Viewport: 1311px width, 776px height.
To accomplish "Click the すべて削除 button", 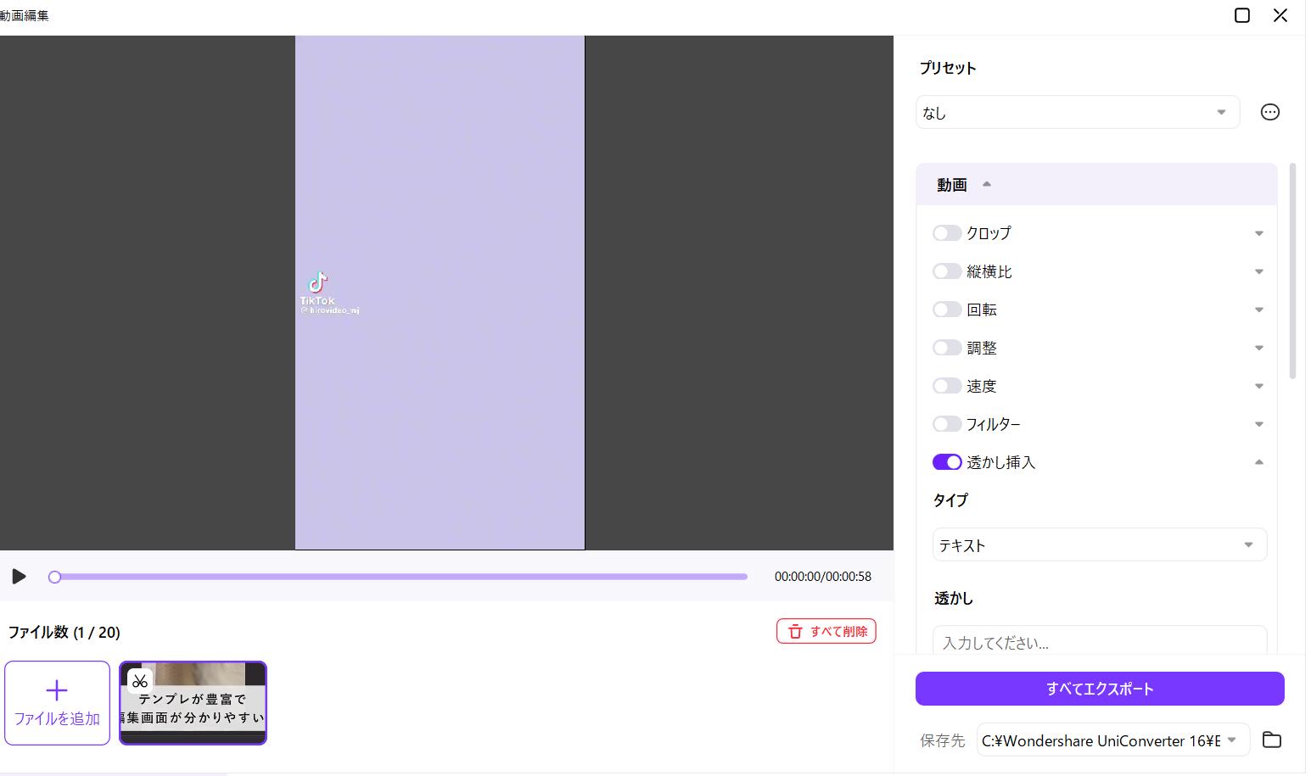I will click(826, 631).
